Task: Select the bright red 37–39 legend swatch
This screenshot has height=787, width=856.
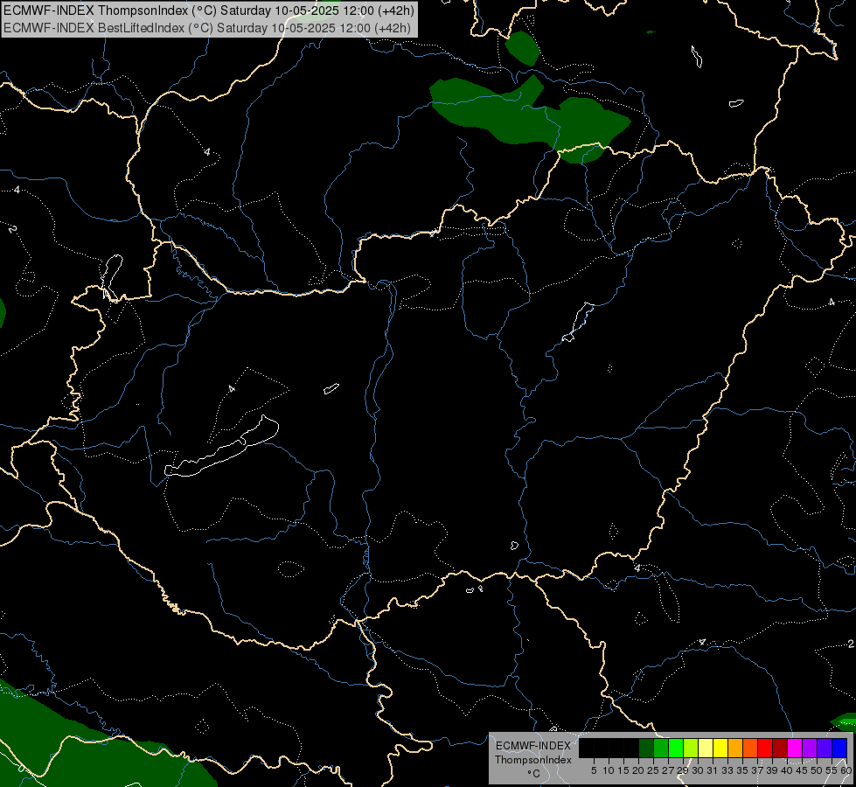Action: pos(765,748)
